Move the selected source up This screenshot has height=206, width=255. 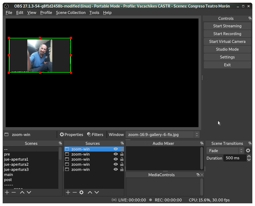89,192
